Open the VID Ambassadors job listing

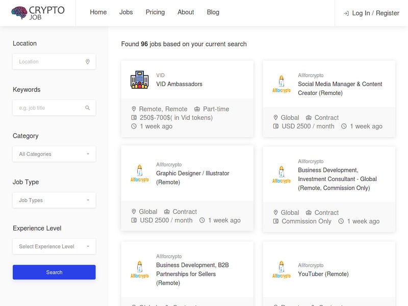(x=179, y=84)
